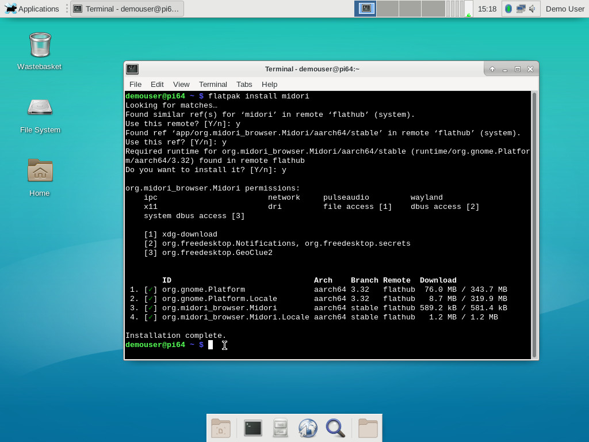The image size is (589, 442).
Task: Close the Terminal window
Action: point(530,69)
